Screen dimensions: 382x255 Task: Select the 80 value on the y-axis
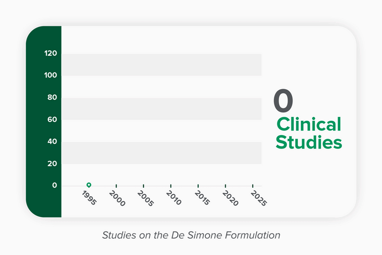pyautogui.click(x=52, y=97)
